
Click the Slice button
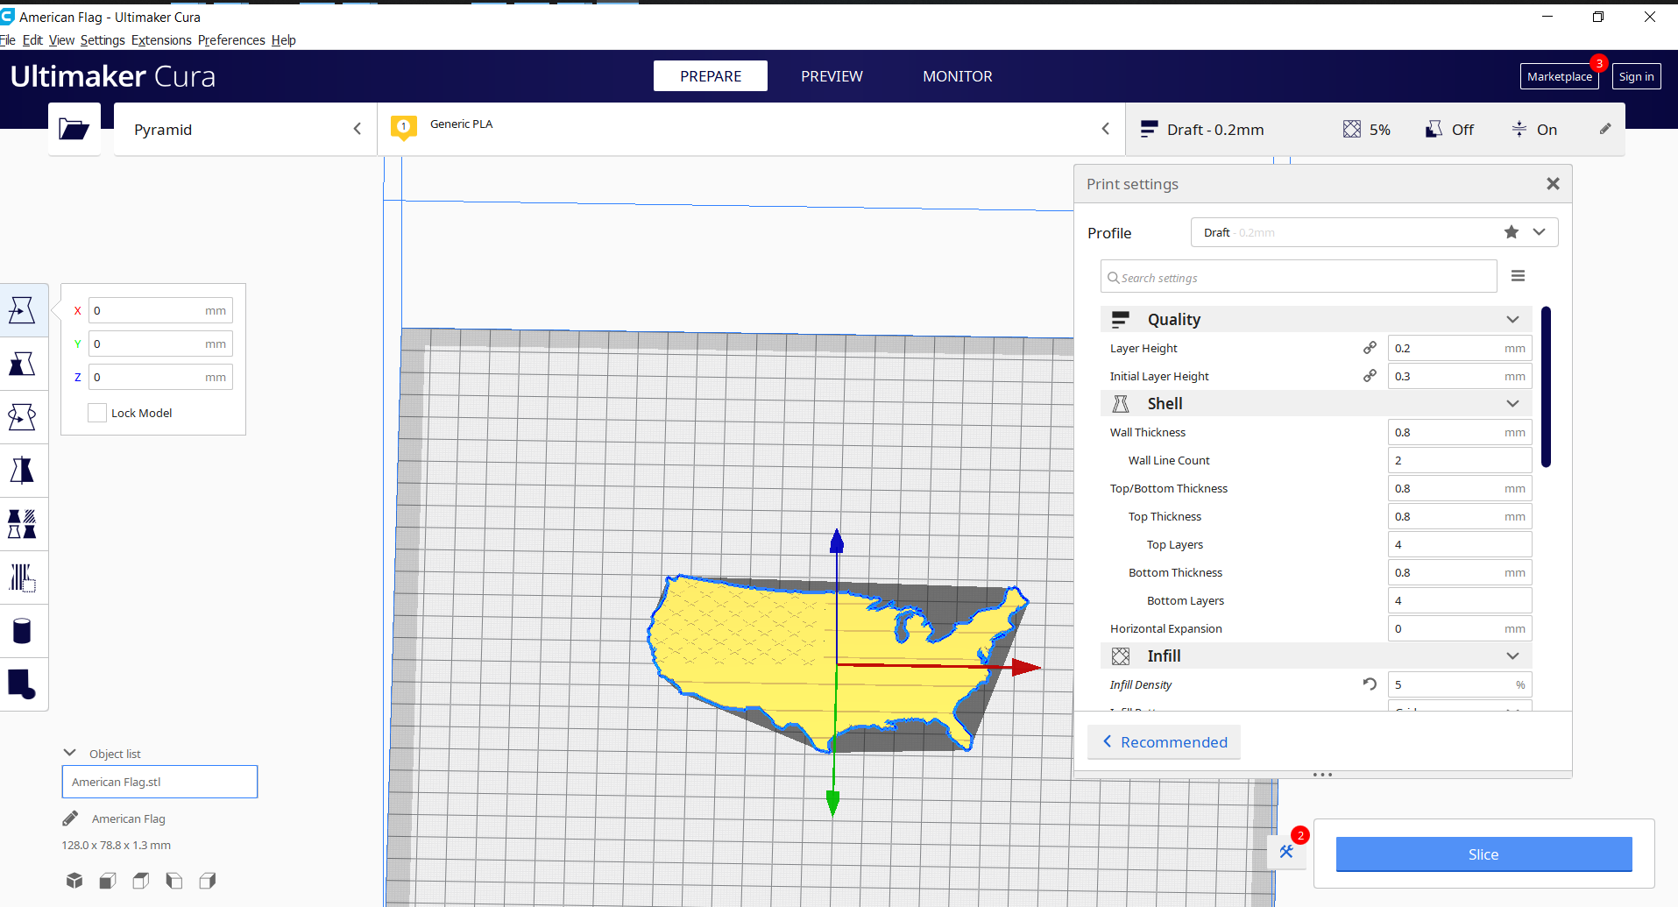pos(1483,854)
